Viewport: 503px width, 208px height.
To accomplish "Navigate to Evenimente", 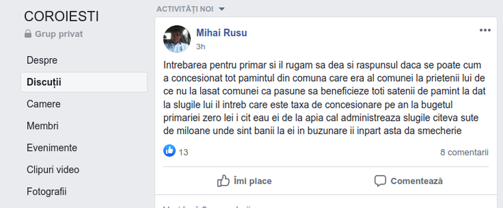I will point(52,148).
